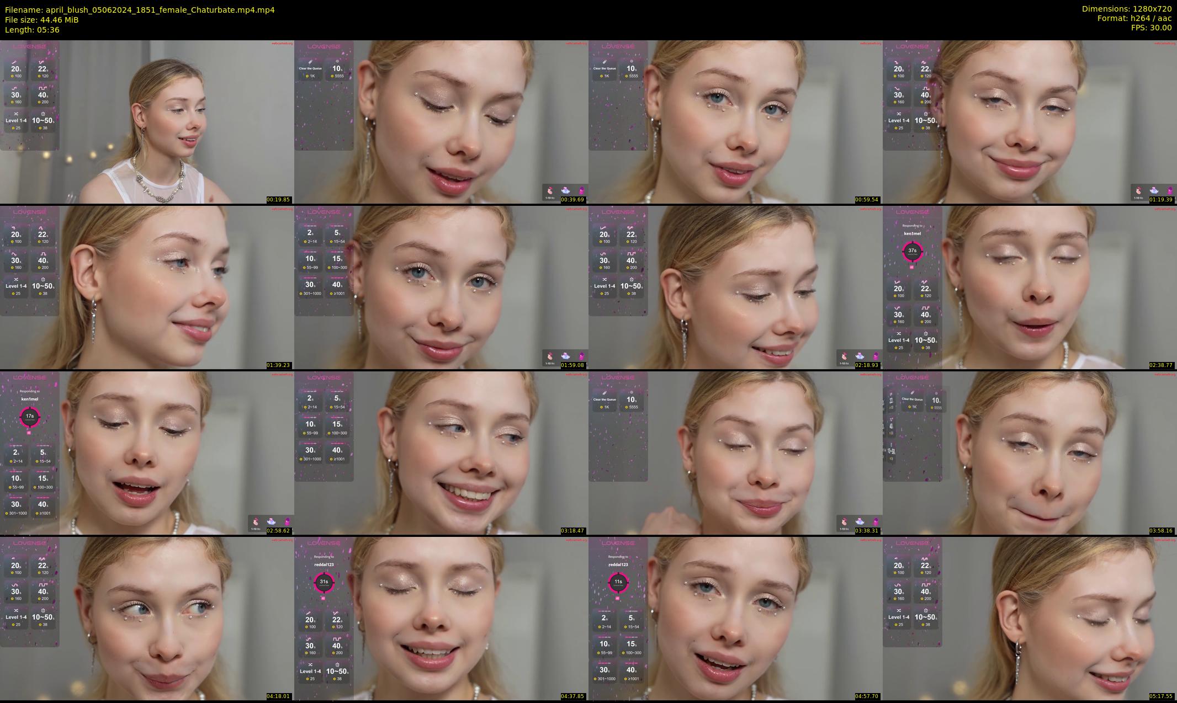Click the thumbnail timestamped 02:58.62
The width and height of the screenshot is (1177, 703).
pyautogui.click(x=147, y=453)
